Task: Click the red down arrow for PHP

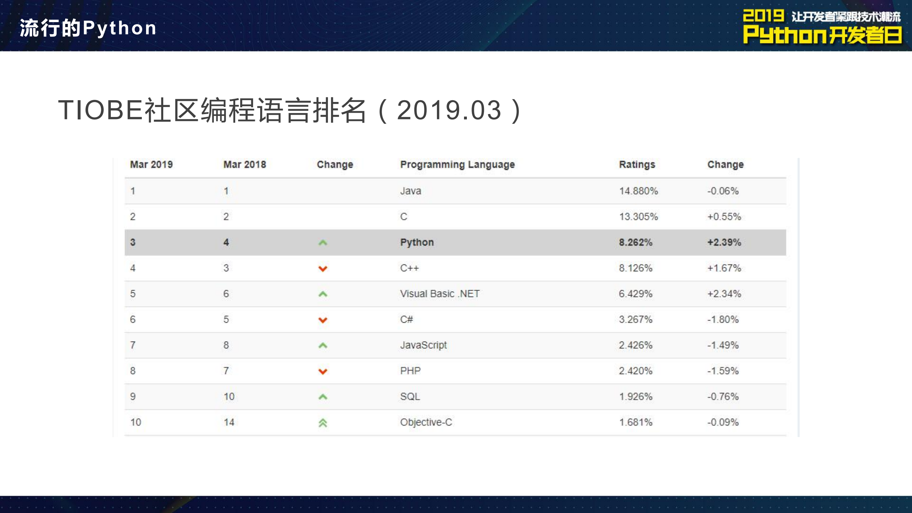Action: pyautogui.click(x=323, y=371)
